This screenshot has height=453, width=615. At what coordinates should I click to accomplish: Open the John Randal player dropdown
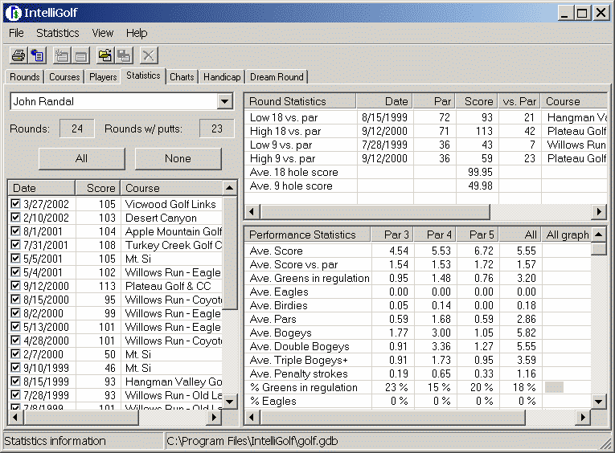tap(225, 101)
